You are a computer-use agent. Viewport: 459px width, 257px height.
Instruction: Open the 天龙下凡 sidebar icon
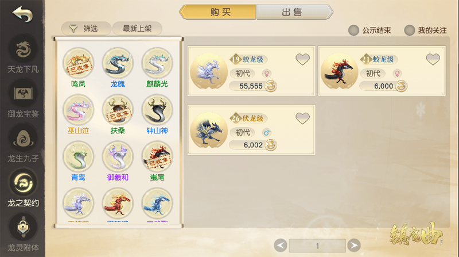pos(23,49)
